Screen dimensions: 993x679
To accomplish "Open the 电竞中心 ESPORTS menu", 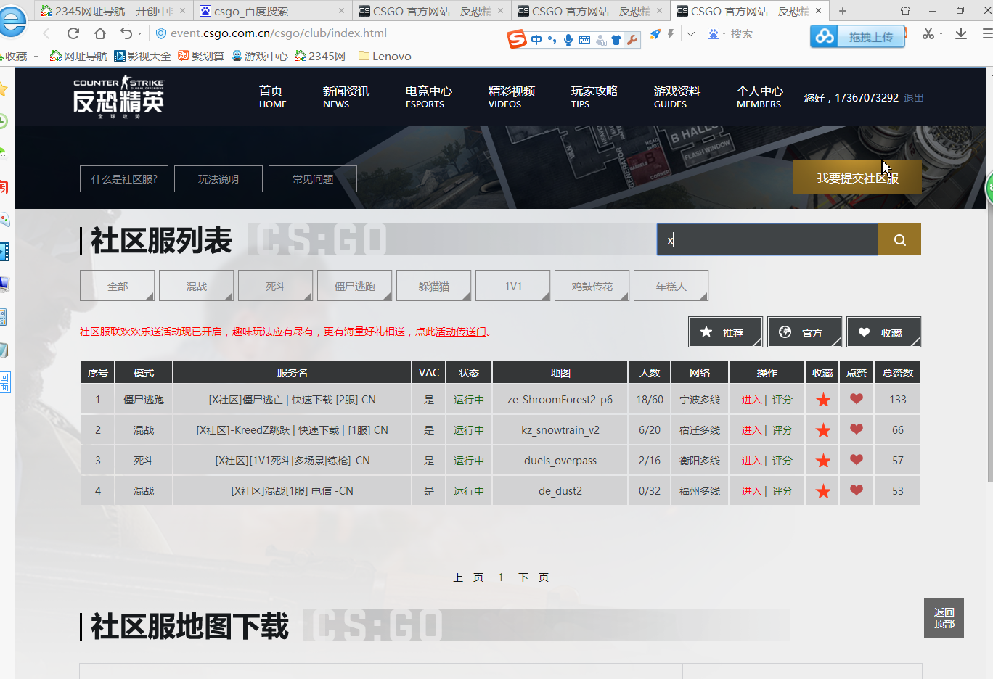I will [428, 97].
